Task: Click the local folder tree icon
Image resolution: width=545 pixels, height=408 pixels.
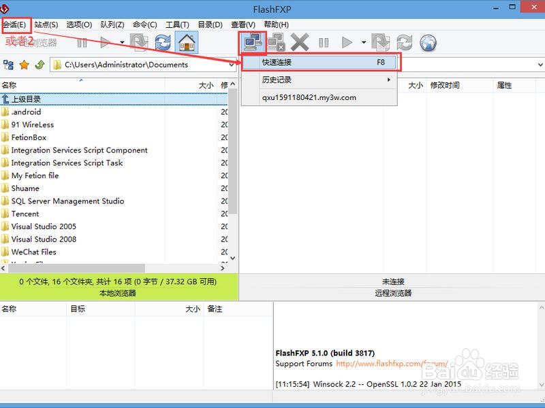Action: 8,65
